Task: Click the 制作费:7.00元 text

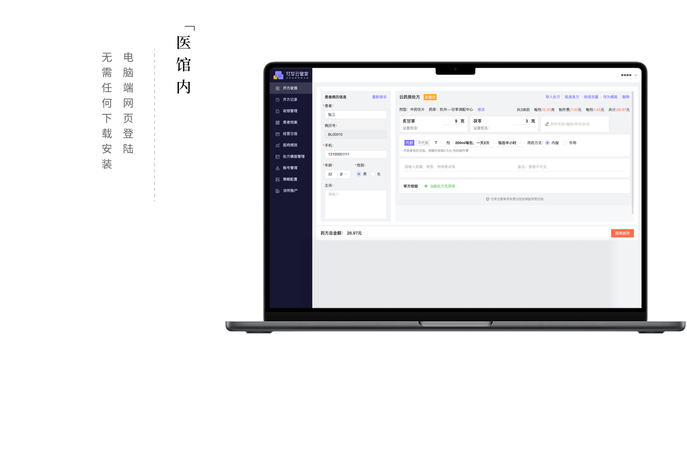Action: (x=570, y=110)
